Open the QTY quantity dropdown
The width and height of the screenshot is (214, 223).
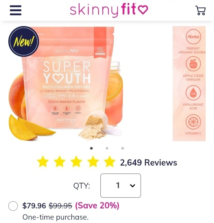click(x=121, y=186)
